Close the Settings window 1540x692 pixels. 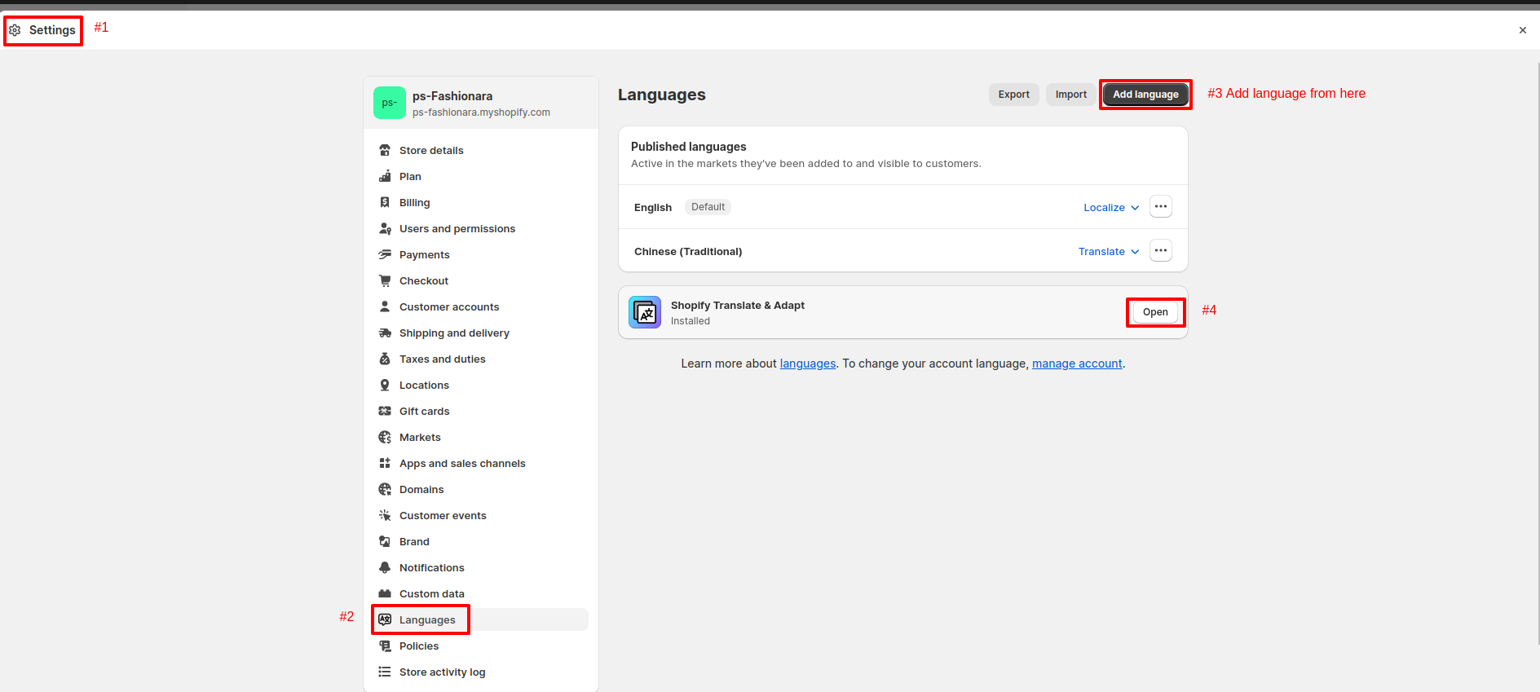pos(1523,30)
